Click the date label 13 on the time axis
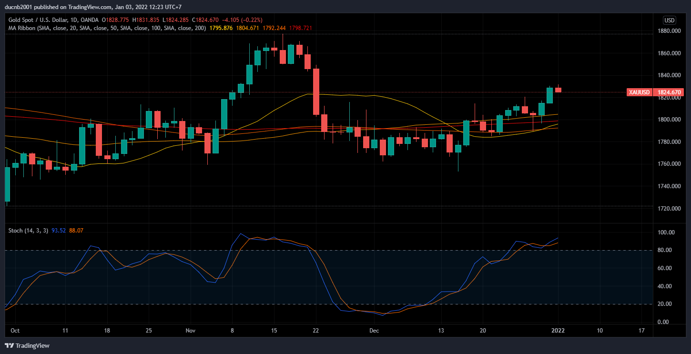The height and width of the screenshot is (354, 691). (441, 331)
